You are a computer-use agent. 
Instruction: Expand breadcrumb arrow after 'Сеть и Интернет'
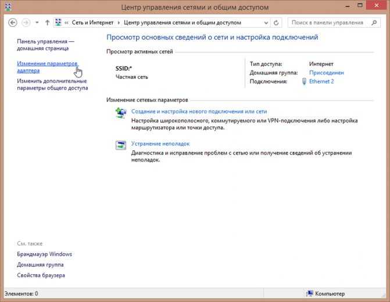(119, 23)
